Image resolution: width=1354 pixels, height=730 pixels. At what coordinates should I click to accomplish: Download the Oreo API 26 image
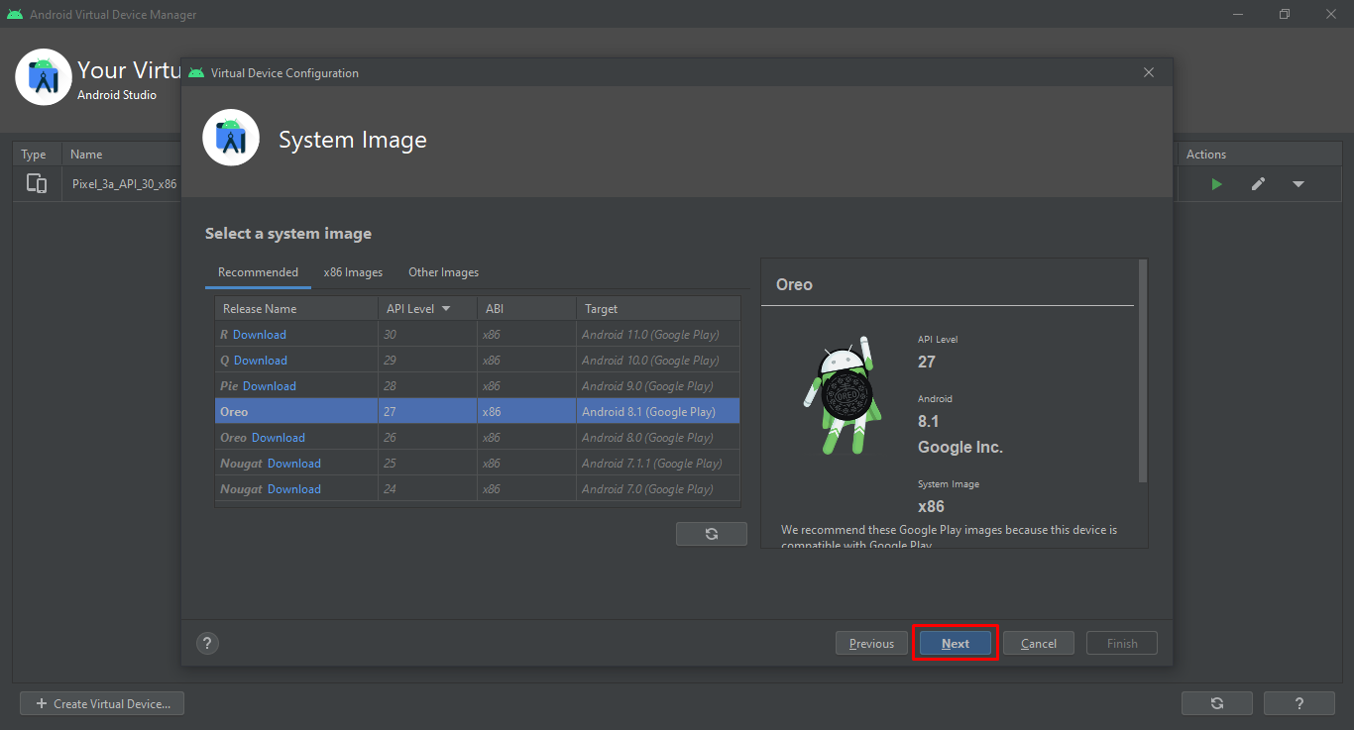point(279,438)
